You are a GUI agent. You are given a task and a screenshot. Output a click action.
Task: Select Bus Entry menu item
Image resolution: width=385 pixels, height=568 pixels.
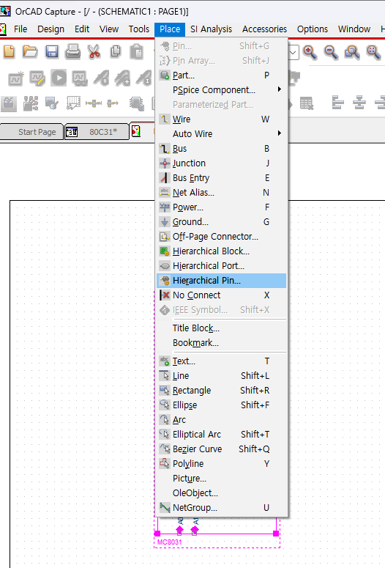[x=222, y=178]
